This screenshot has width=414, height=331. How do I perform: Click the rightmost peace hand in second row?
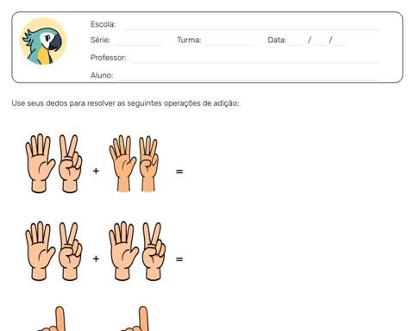point(154,252)
